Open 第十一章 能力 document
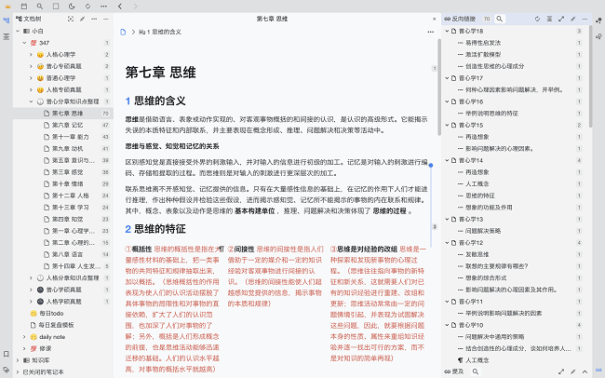Viewport: 605px width, 378px height. [x=71, y=137]
